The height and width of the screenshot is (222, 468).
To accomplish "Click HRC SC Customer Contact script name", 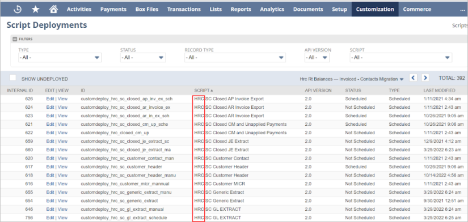I will pos(221,158).
